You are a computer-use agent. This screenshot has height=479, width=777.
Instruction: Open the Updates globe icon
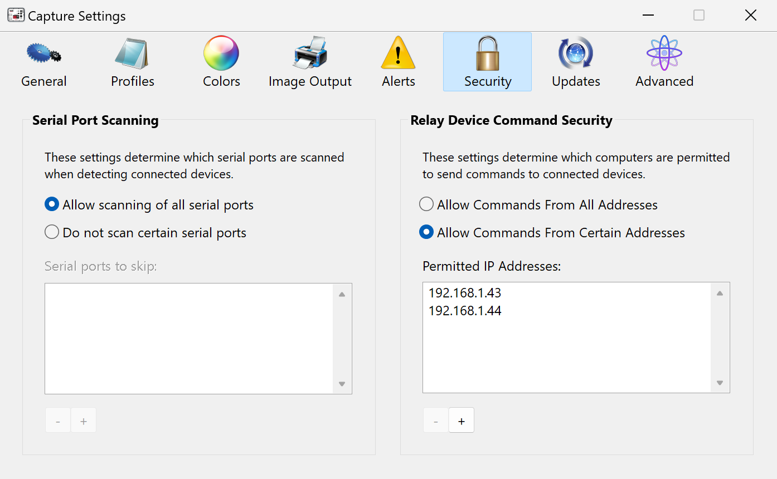(576, 54)
